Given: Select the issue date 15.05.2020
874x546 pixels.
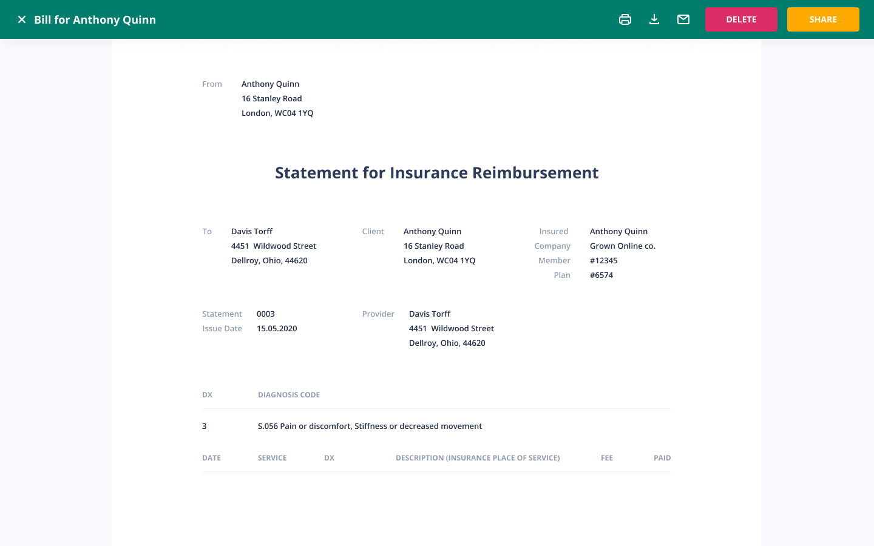Looking at the screenshot, I should point(277,328).
